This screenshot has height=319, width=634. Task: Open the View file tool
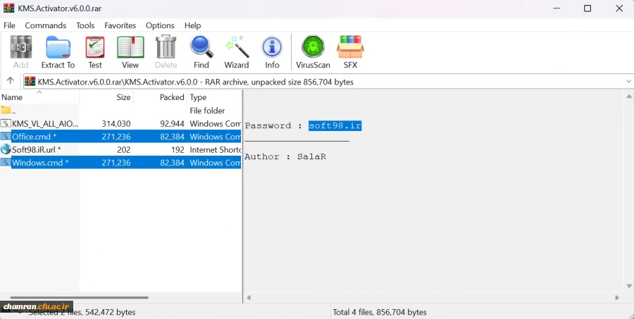click(x=130, y=48)
